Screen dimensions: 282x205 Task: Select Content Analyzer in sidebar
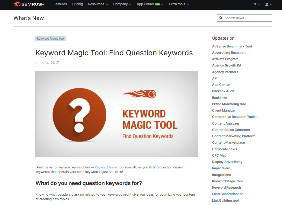[x=226, y=123]
